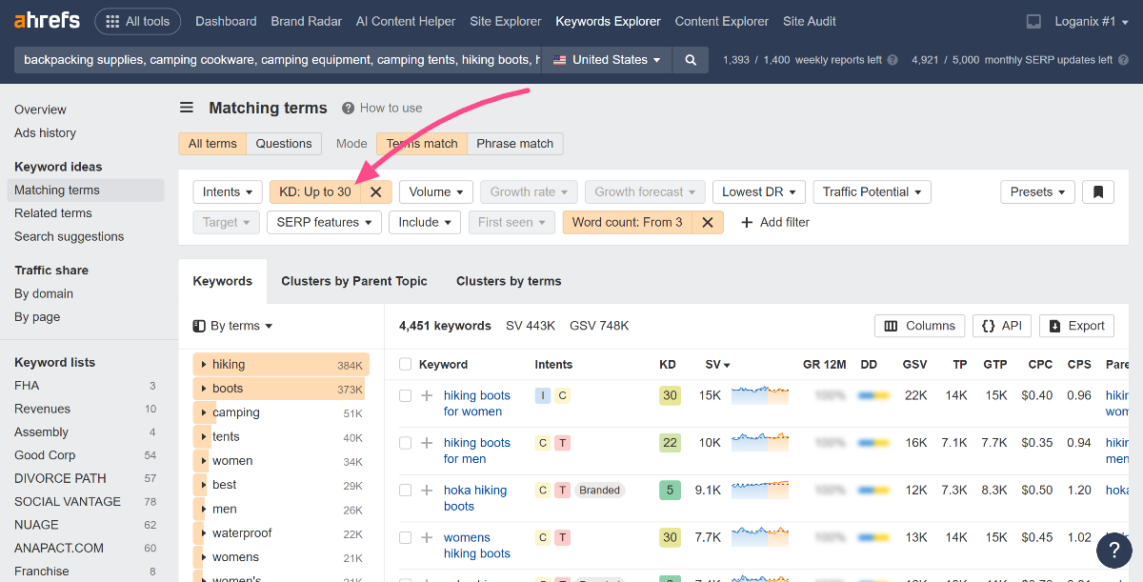Open the Lowest DR filter dropdown

click(759, 191)
